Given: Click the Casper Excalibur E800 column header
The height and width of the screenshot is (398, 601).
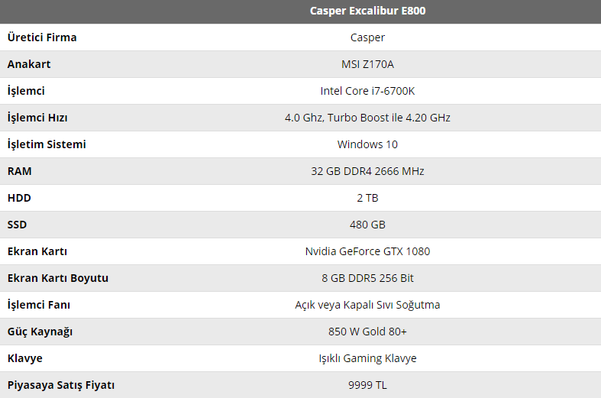Looking at the screenshot, I should click(x=367, y=11).
